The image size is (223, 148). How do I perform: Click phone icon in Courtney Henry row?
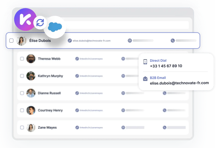pyautogui.click(x=165, y=110)
